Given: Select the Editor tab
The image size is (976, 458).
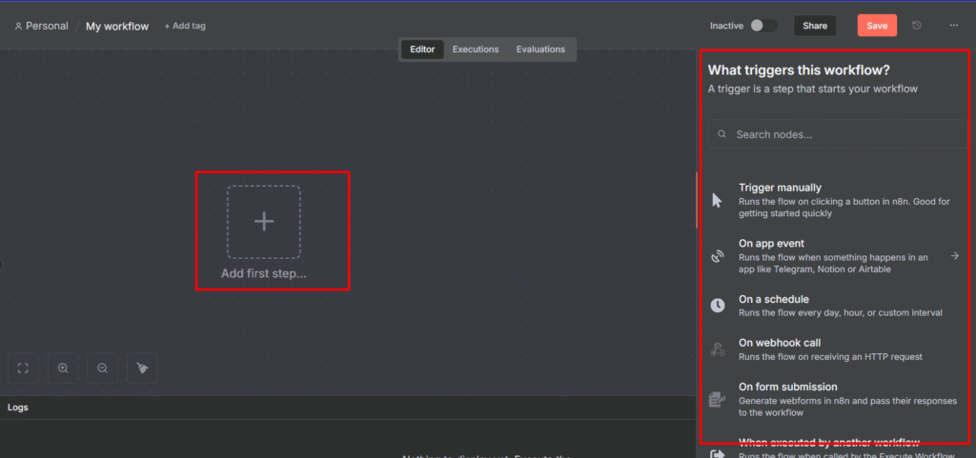Looking at the screenshot, I should (422, 50).
